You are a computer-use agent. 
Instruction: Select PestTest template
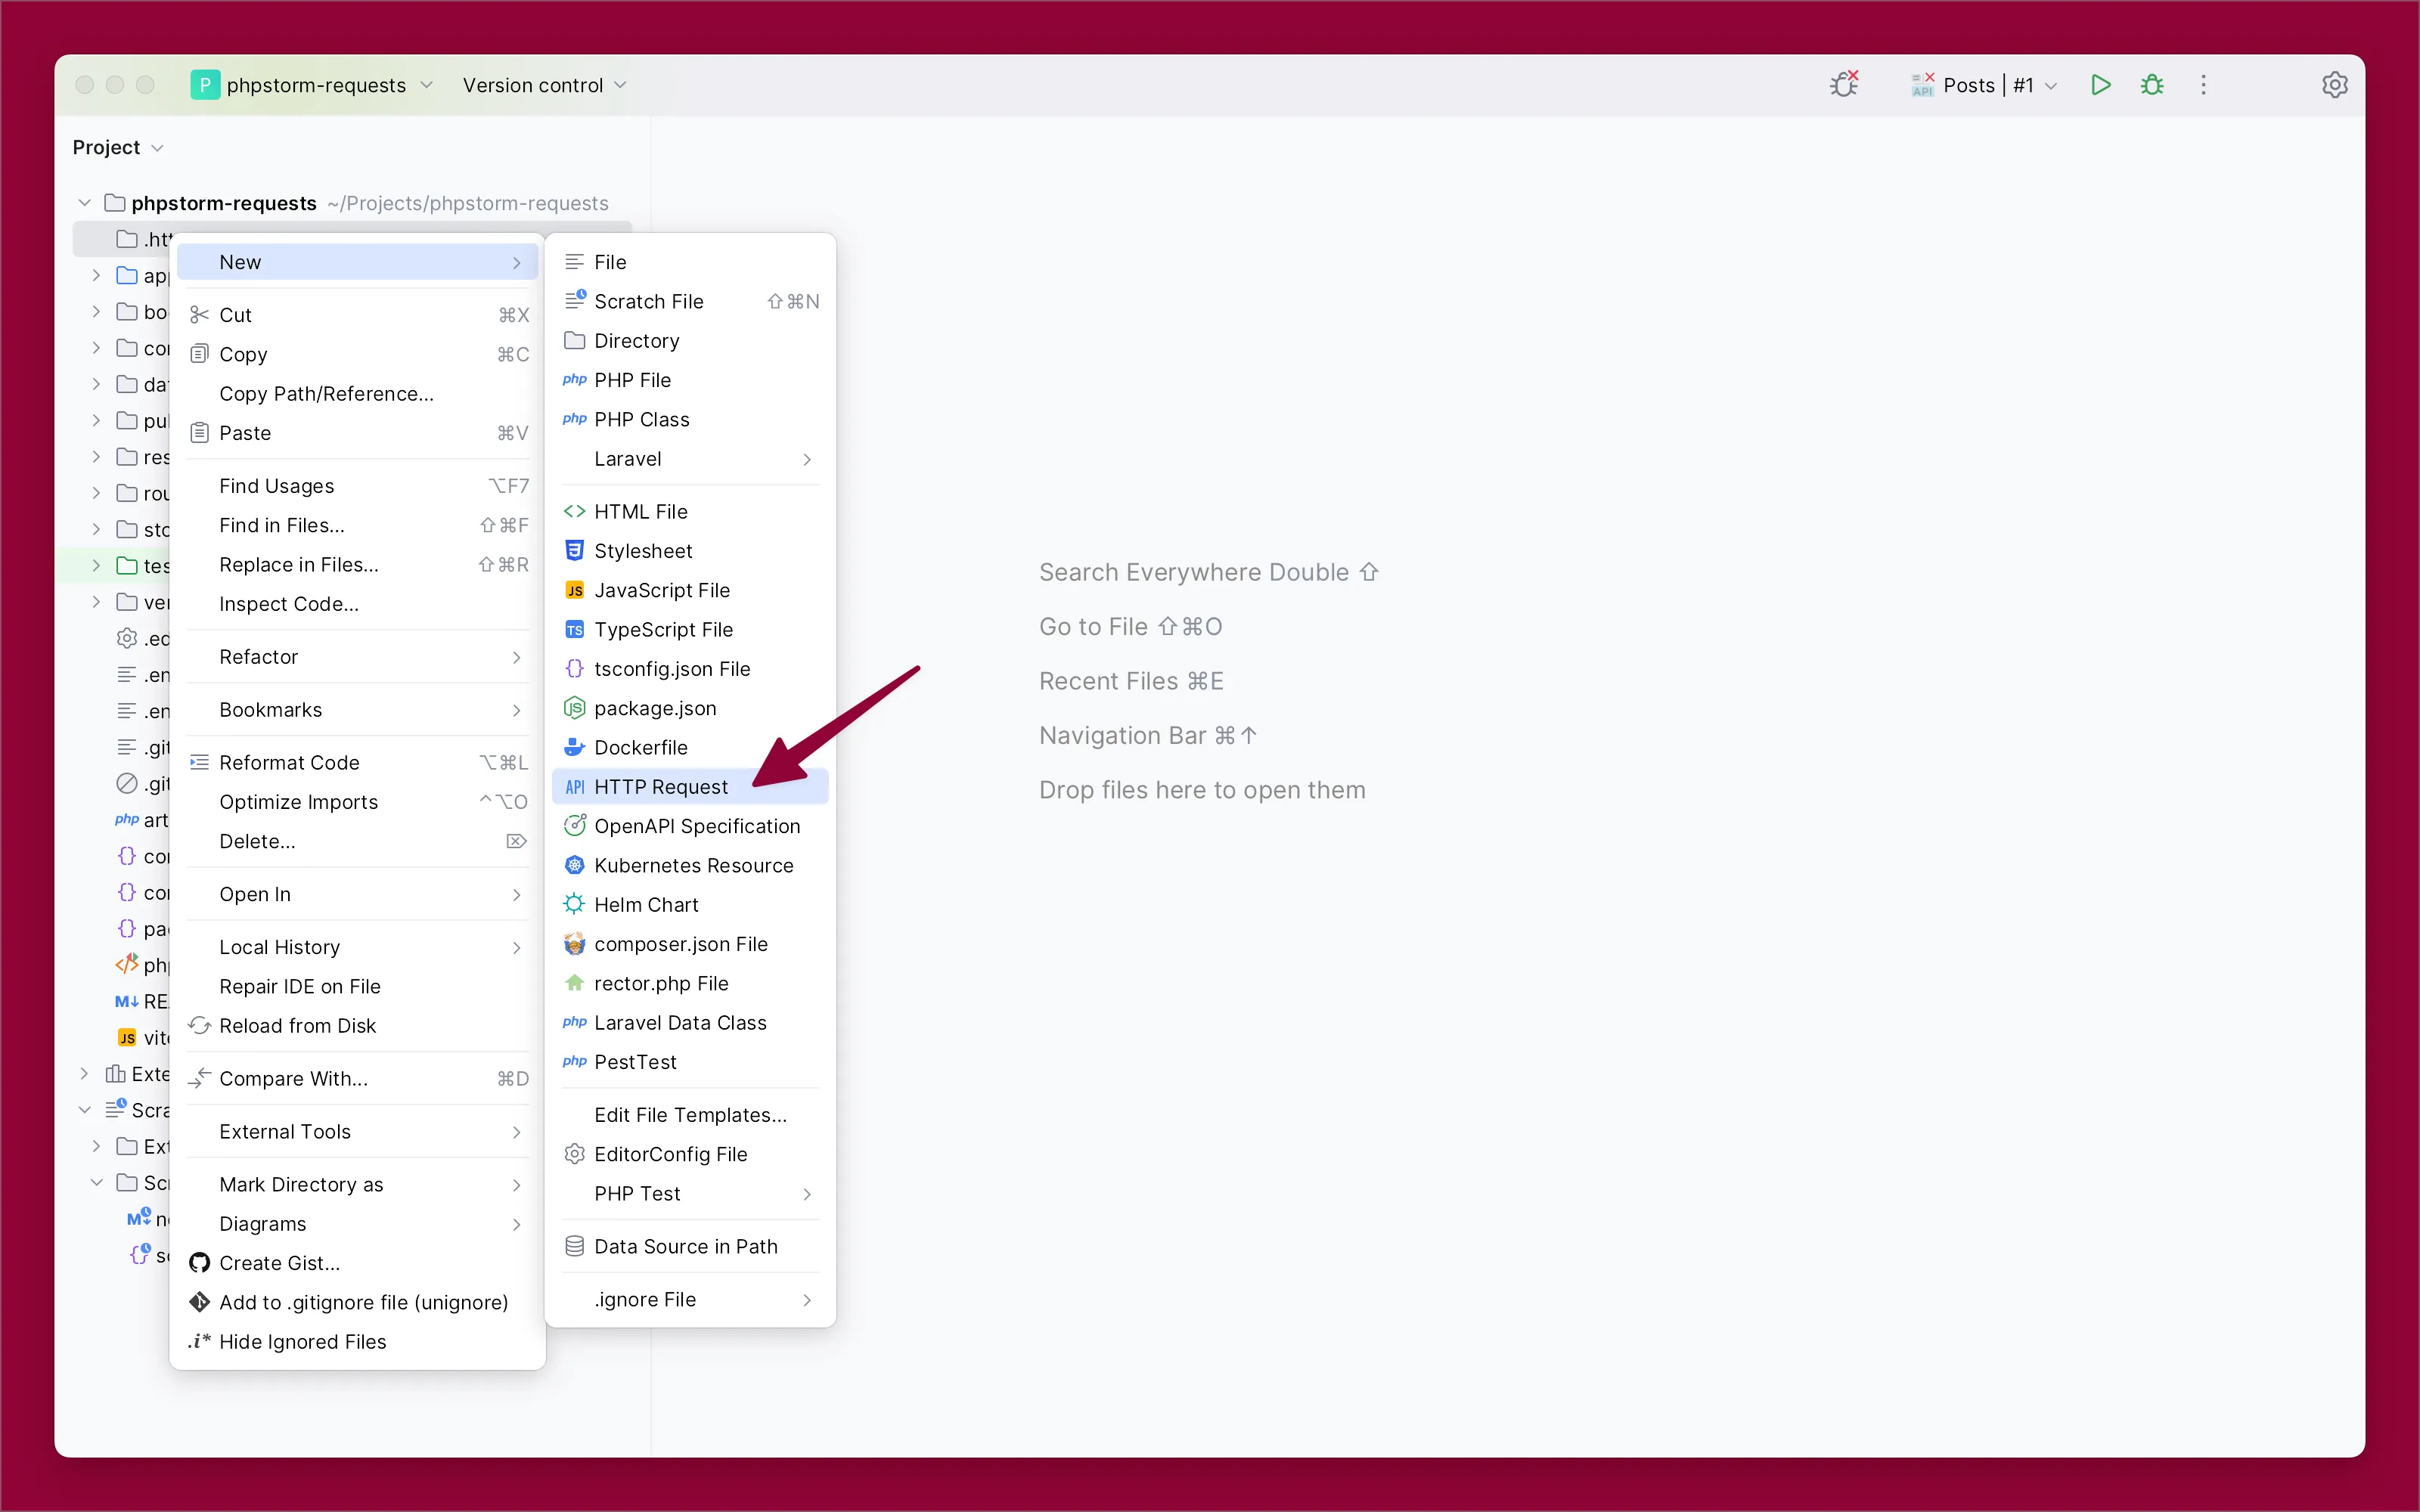[690, 1062]
